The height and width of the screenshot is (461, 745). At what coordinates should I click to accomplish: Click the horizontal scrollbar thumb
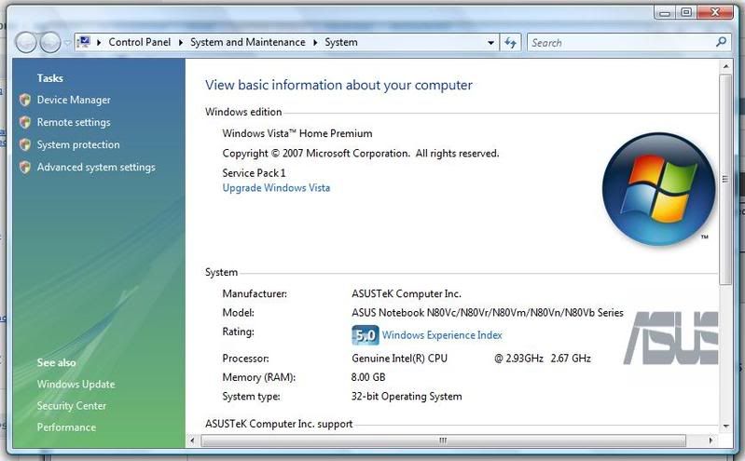pyautogui.click(x=443, y=441)
